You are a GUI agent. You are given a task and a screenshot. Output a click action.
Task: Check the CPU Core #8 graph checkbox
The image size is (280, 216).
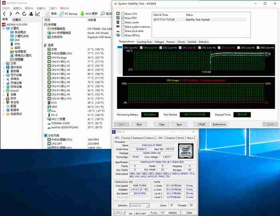click(238, 48)
